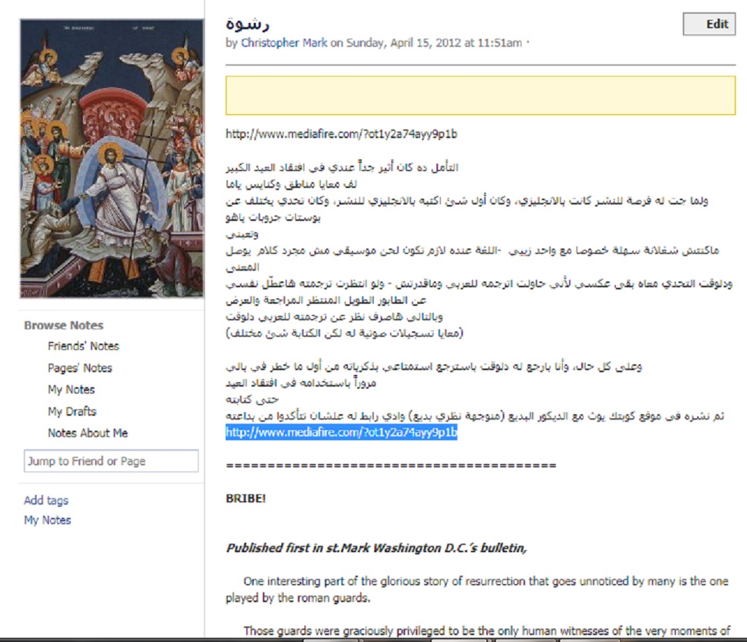Open My Notes link below Add tags
The height and width of the screenshot is (642, 747).
tap(47, 520)
